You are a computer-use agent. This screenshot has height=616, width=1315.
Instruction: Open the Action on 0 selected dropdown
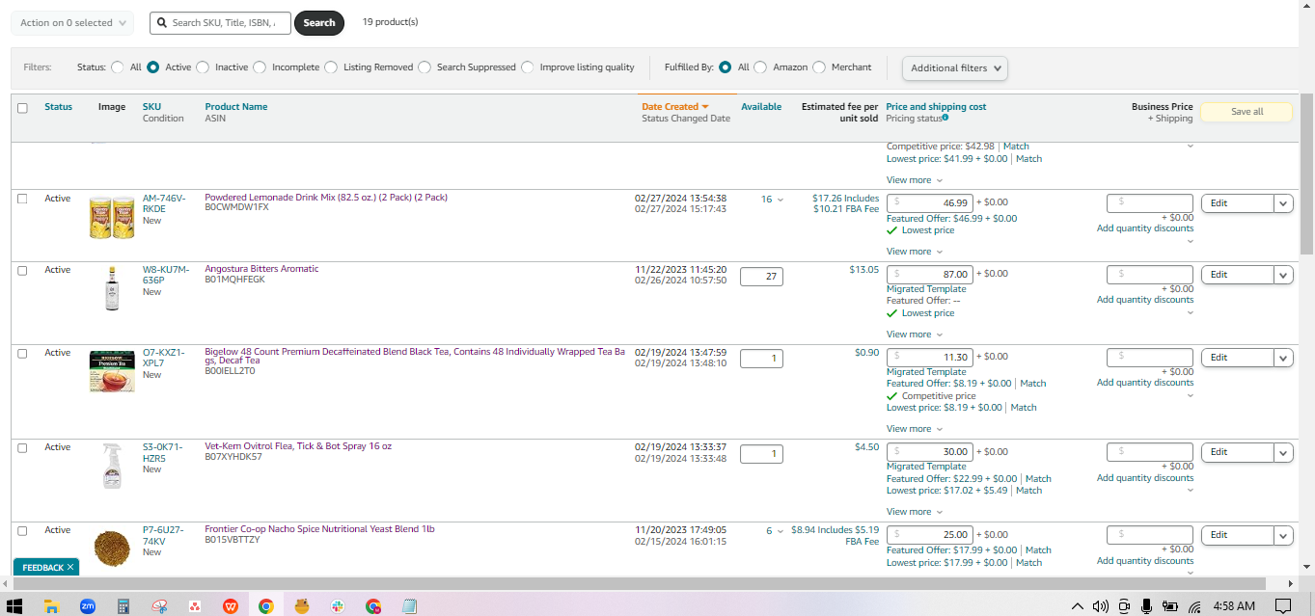click(74, 22)
